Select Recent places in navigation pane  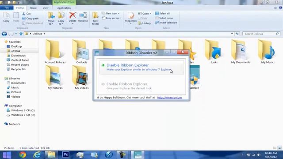tap(20, 64)
